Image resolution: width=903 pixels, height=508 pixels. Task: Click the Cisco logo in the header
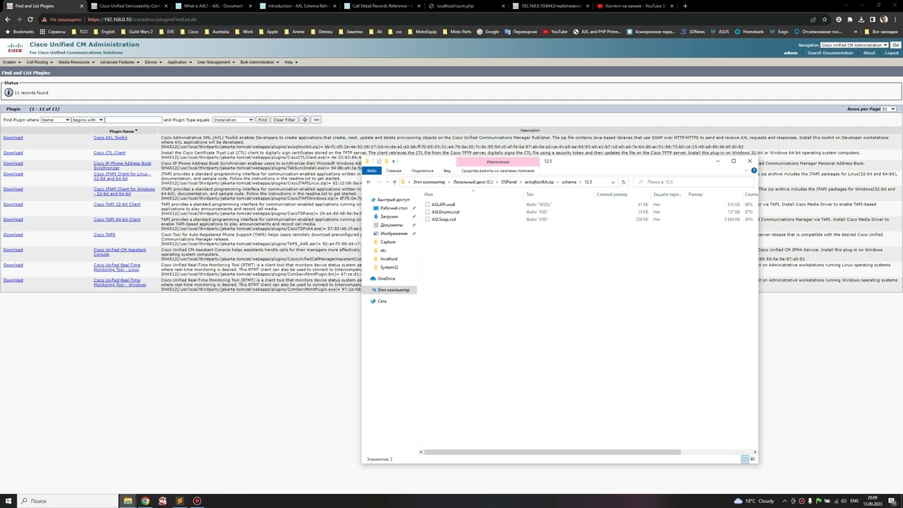(15, 48)
